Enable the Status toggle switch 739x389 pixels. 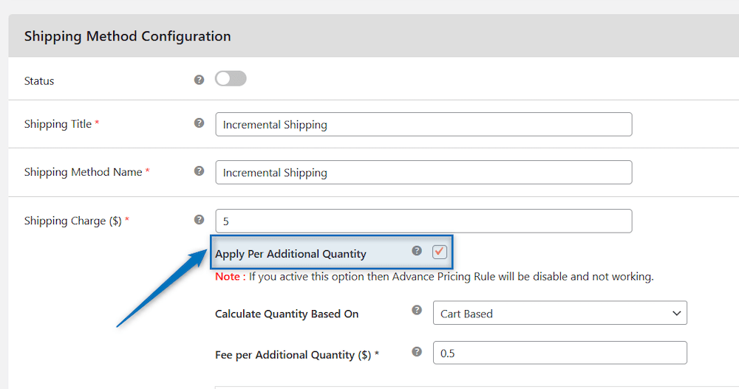point(231,79)
